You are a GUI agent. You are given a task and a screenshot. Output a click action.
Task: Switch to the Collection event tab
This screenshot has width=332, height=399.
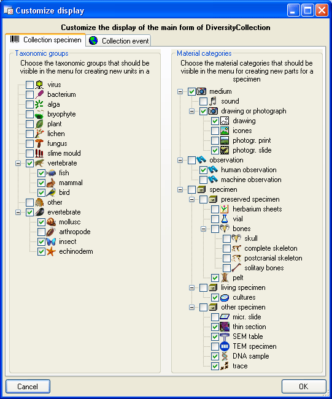click(x=118, y=40)
